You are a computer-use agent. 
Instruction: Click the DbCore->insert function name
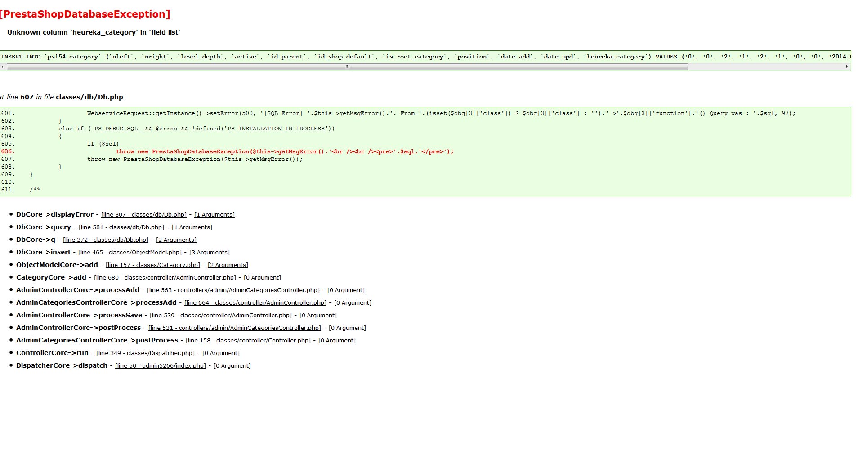43,253
